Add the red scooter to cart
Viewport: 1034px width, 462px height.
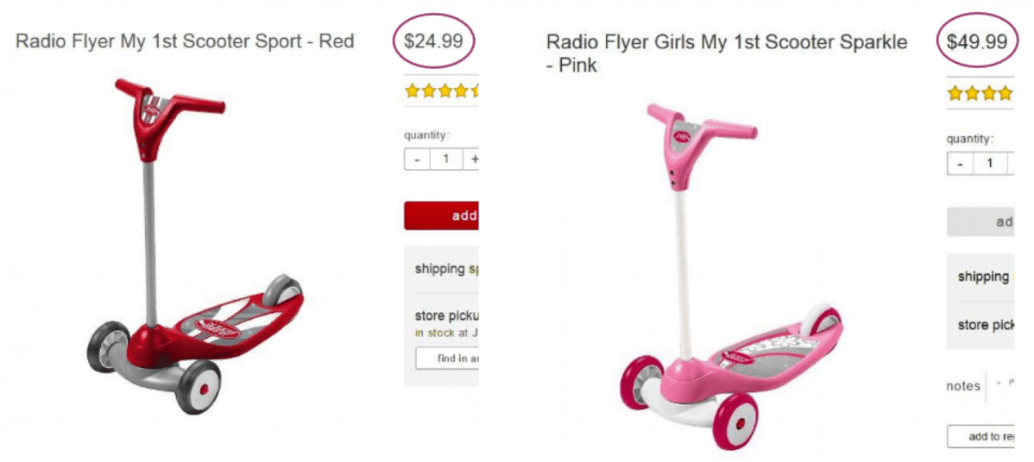click(x=441, y=215)
